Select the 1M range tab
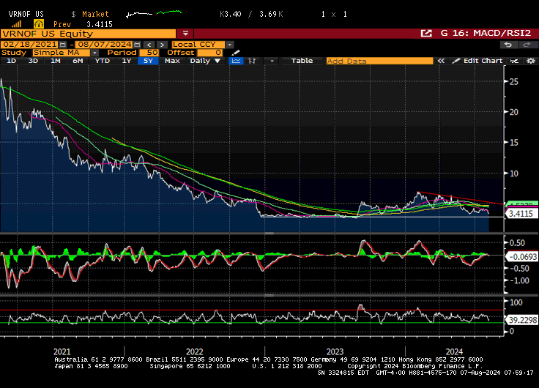539x388 pixels. (x=56, y=61)
